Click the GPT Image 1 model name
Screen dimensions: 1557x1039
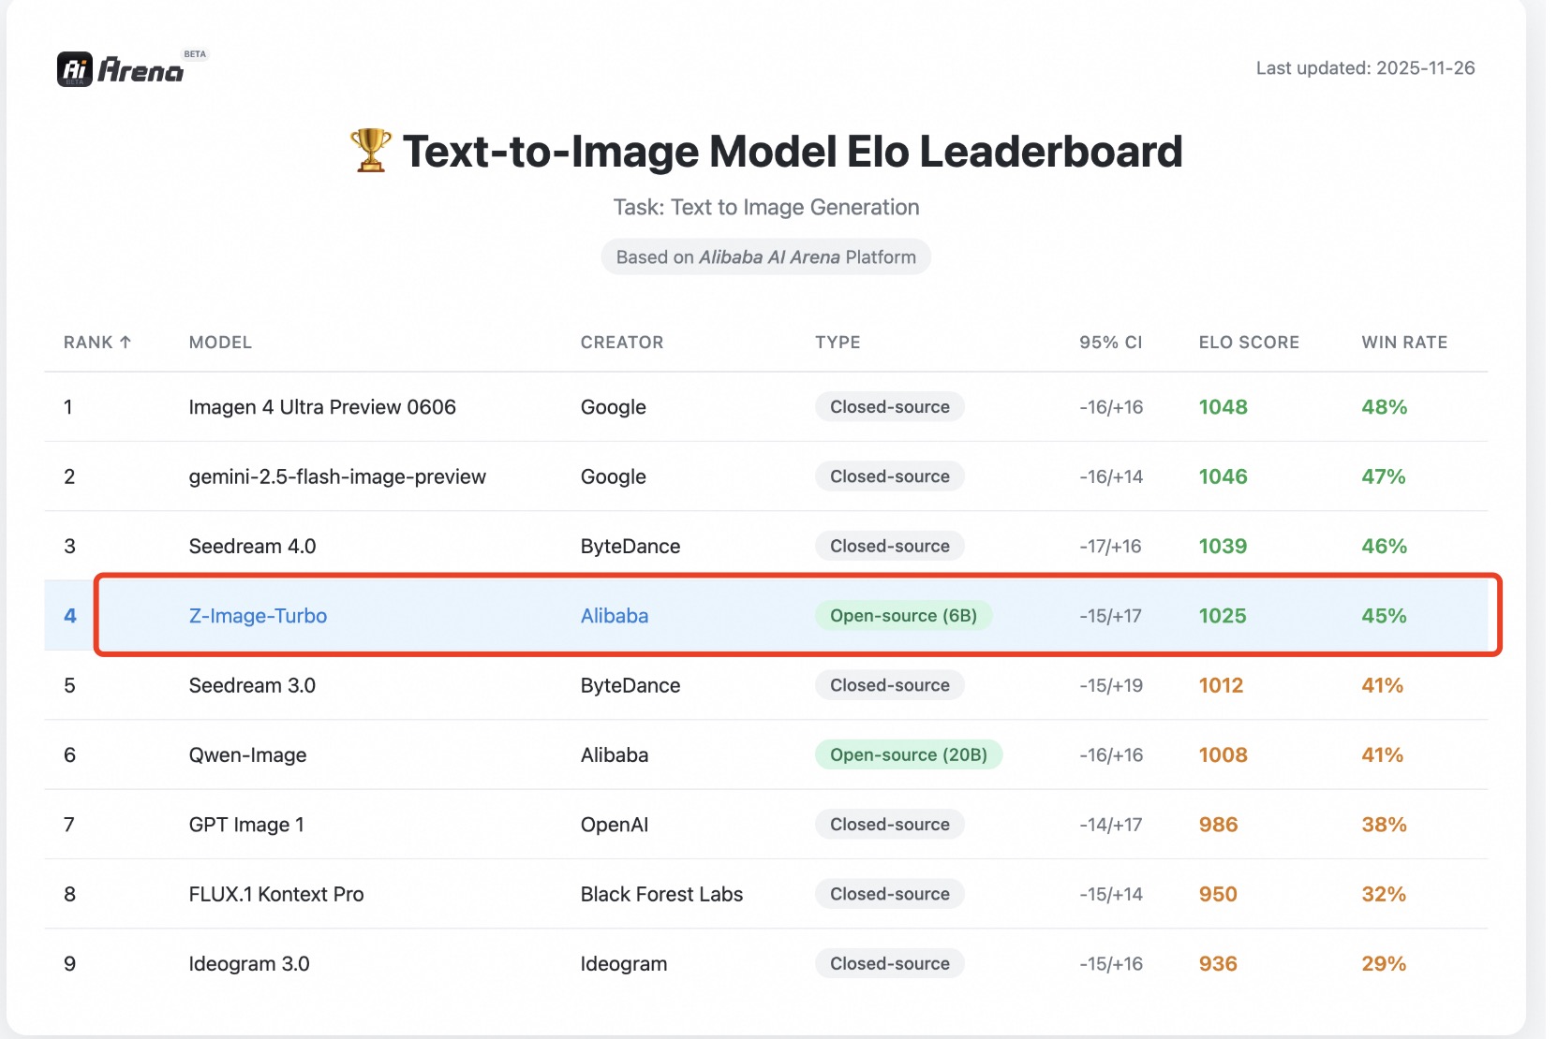tap(246, 825)
